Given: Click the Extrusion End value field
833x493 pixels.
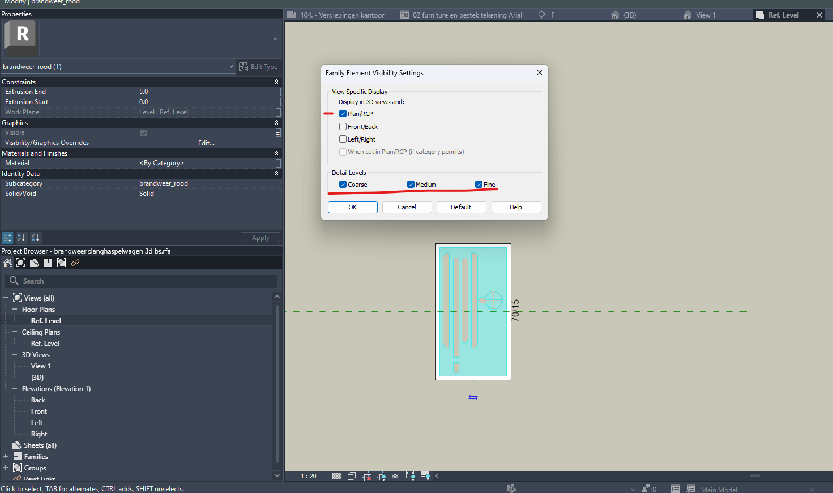Looking at the screenshot, I should pyautogui.click(x=207, y=92).
